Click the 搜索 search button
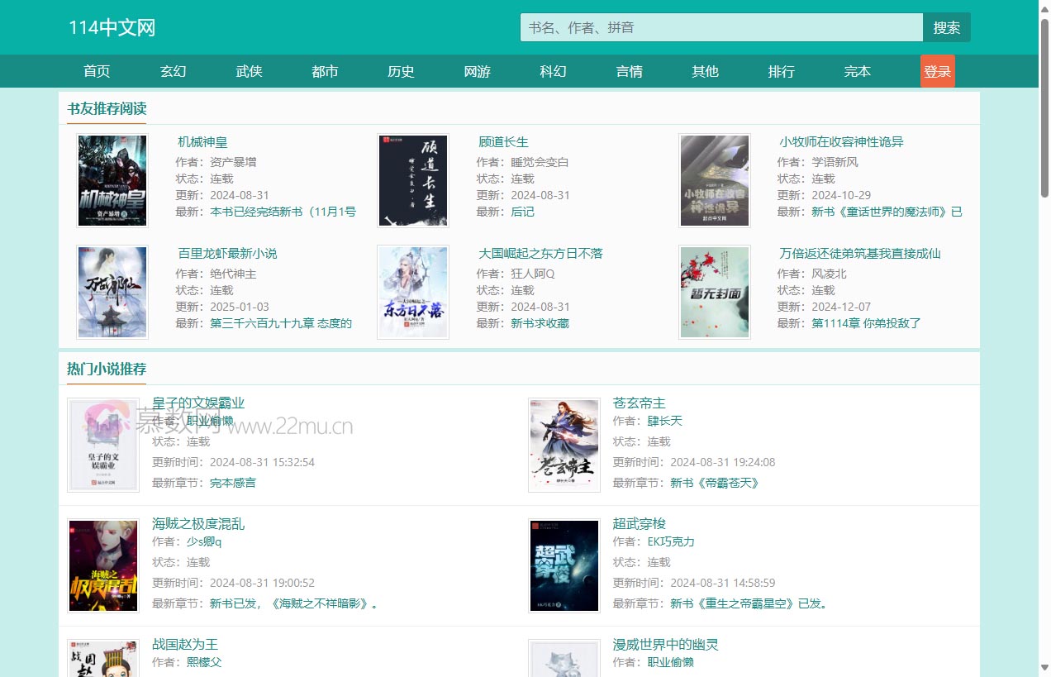This screenshot has height=677, width=1051. coord(947,27)
